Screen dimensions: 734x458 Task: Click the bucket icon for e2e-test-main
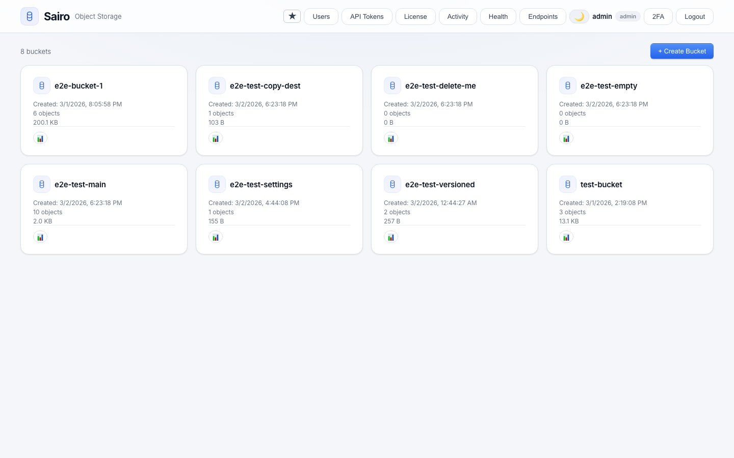coord(42,184)
